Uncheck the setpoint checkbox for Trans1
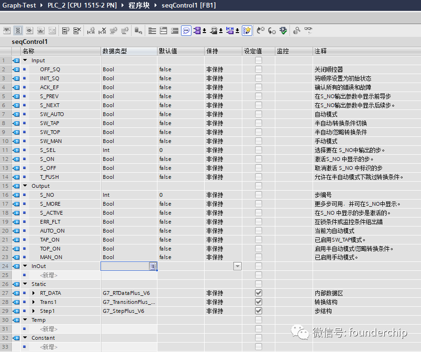 point(258,302)
